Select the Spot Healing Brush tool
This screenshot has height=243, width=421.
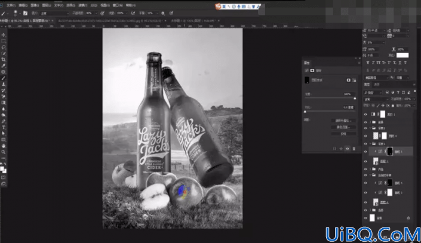point(4,72)
